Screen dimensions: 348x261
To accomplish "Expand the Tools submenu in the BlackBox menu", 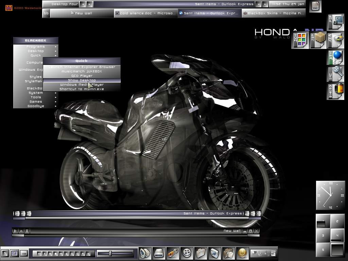I will (36, 97).
